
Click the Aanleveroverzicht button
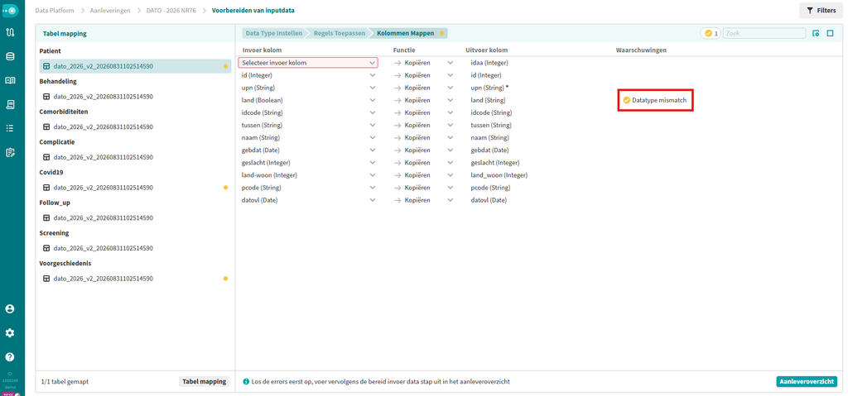point(807,381)
